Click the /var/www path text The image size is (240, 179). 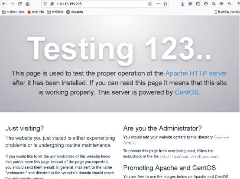pos(221,137)
